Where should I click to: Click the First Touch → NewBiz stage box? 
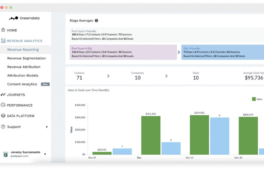pyautogui.click(x=167, y=35)
